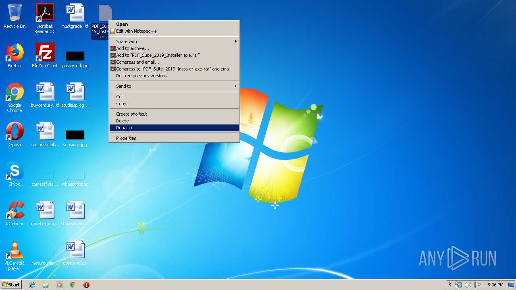Click the 5:36 PM taskbar clock
Image resolution: width=516 pixels, height=290 pixels.
coord(495,285)
